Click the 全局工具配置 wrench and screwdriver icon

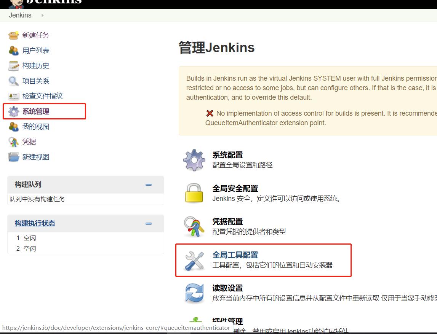(x=194, y=261)
